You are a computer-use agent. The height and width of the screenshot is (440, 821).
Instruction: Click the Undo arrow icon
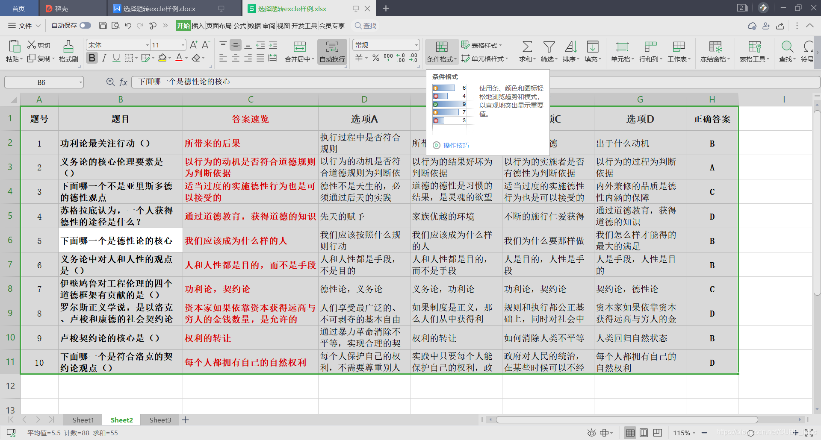128,26
